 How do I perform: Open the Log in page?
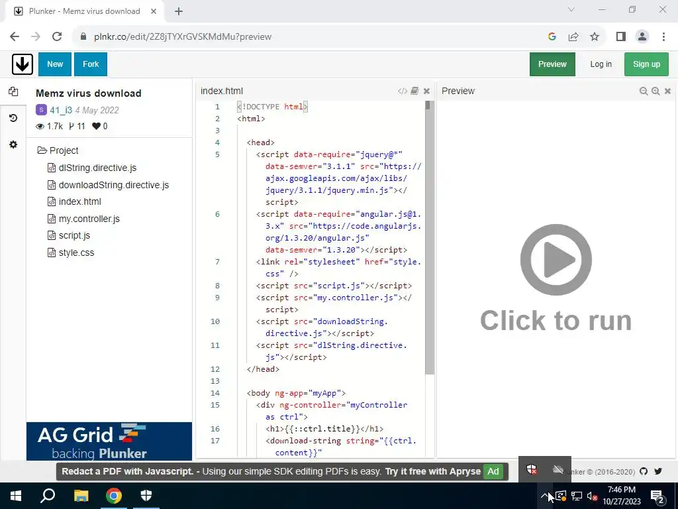coord(601,64)
